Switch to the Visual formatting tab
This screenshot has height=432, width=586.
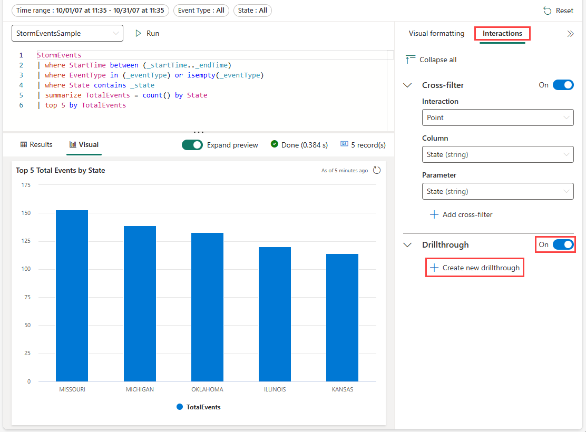pos(436,33)
